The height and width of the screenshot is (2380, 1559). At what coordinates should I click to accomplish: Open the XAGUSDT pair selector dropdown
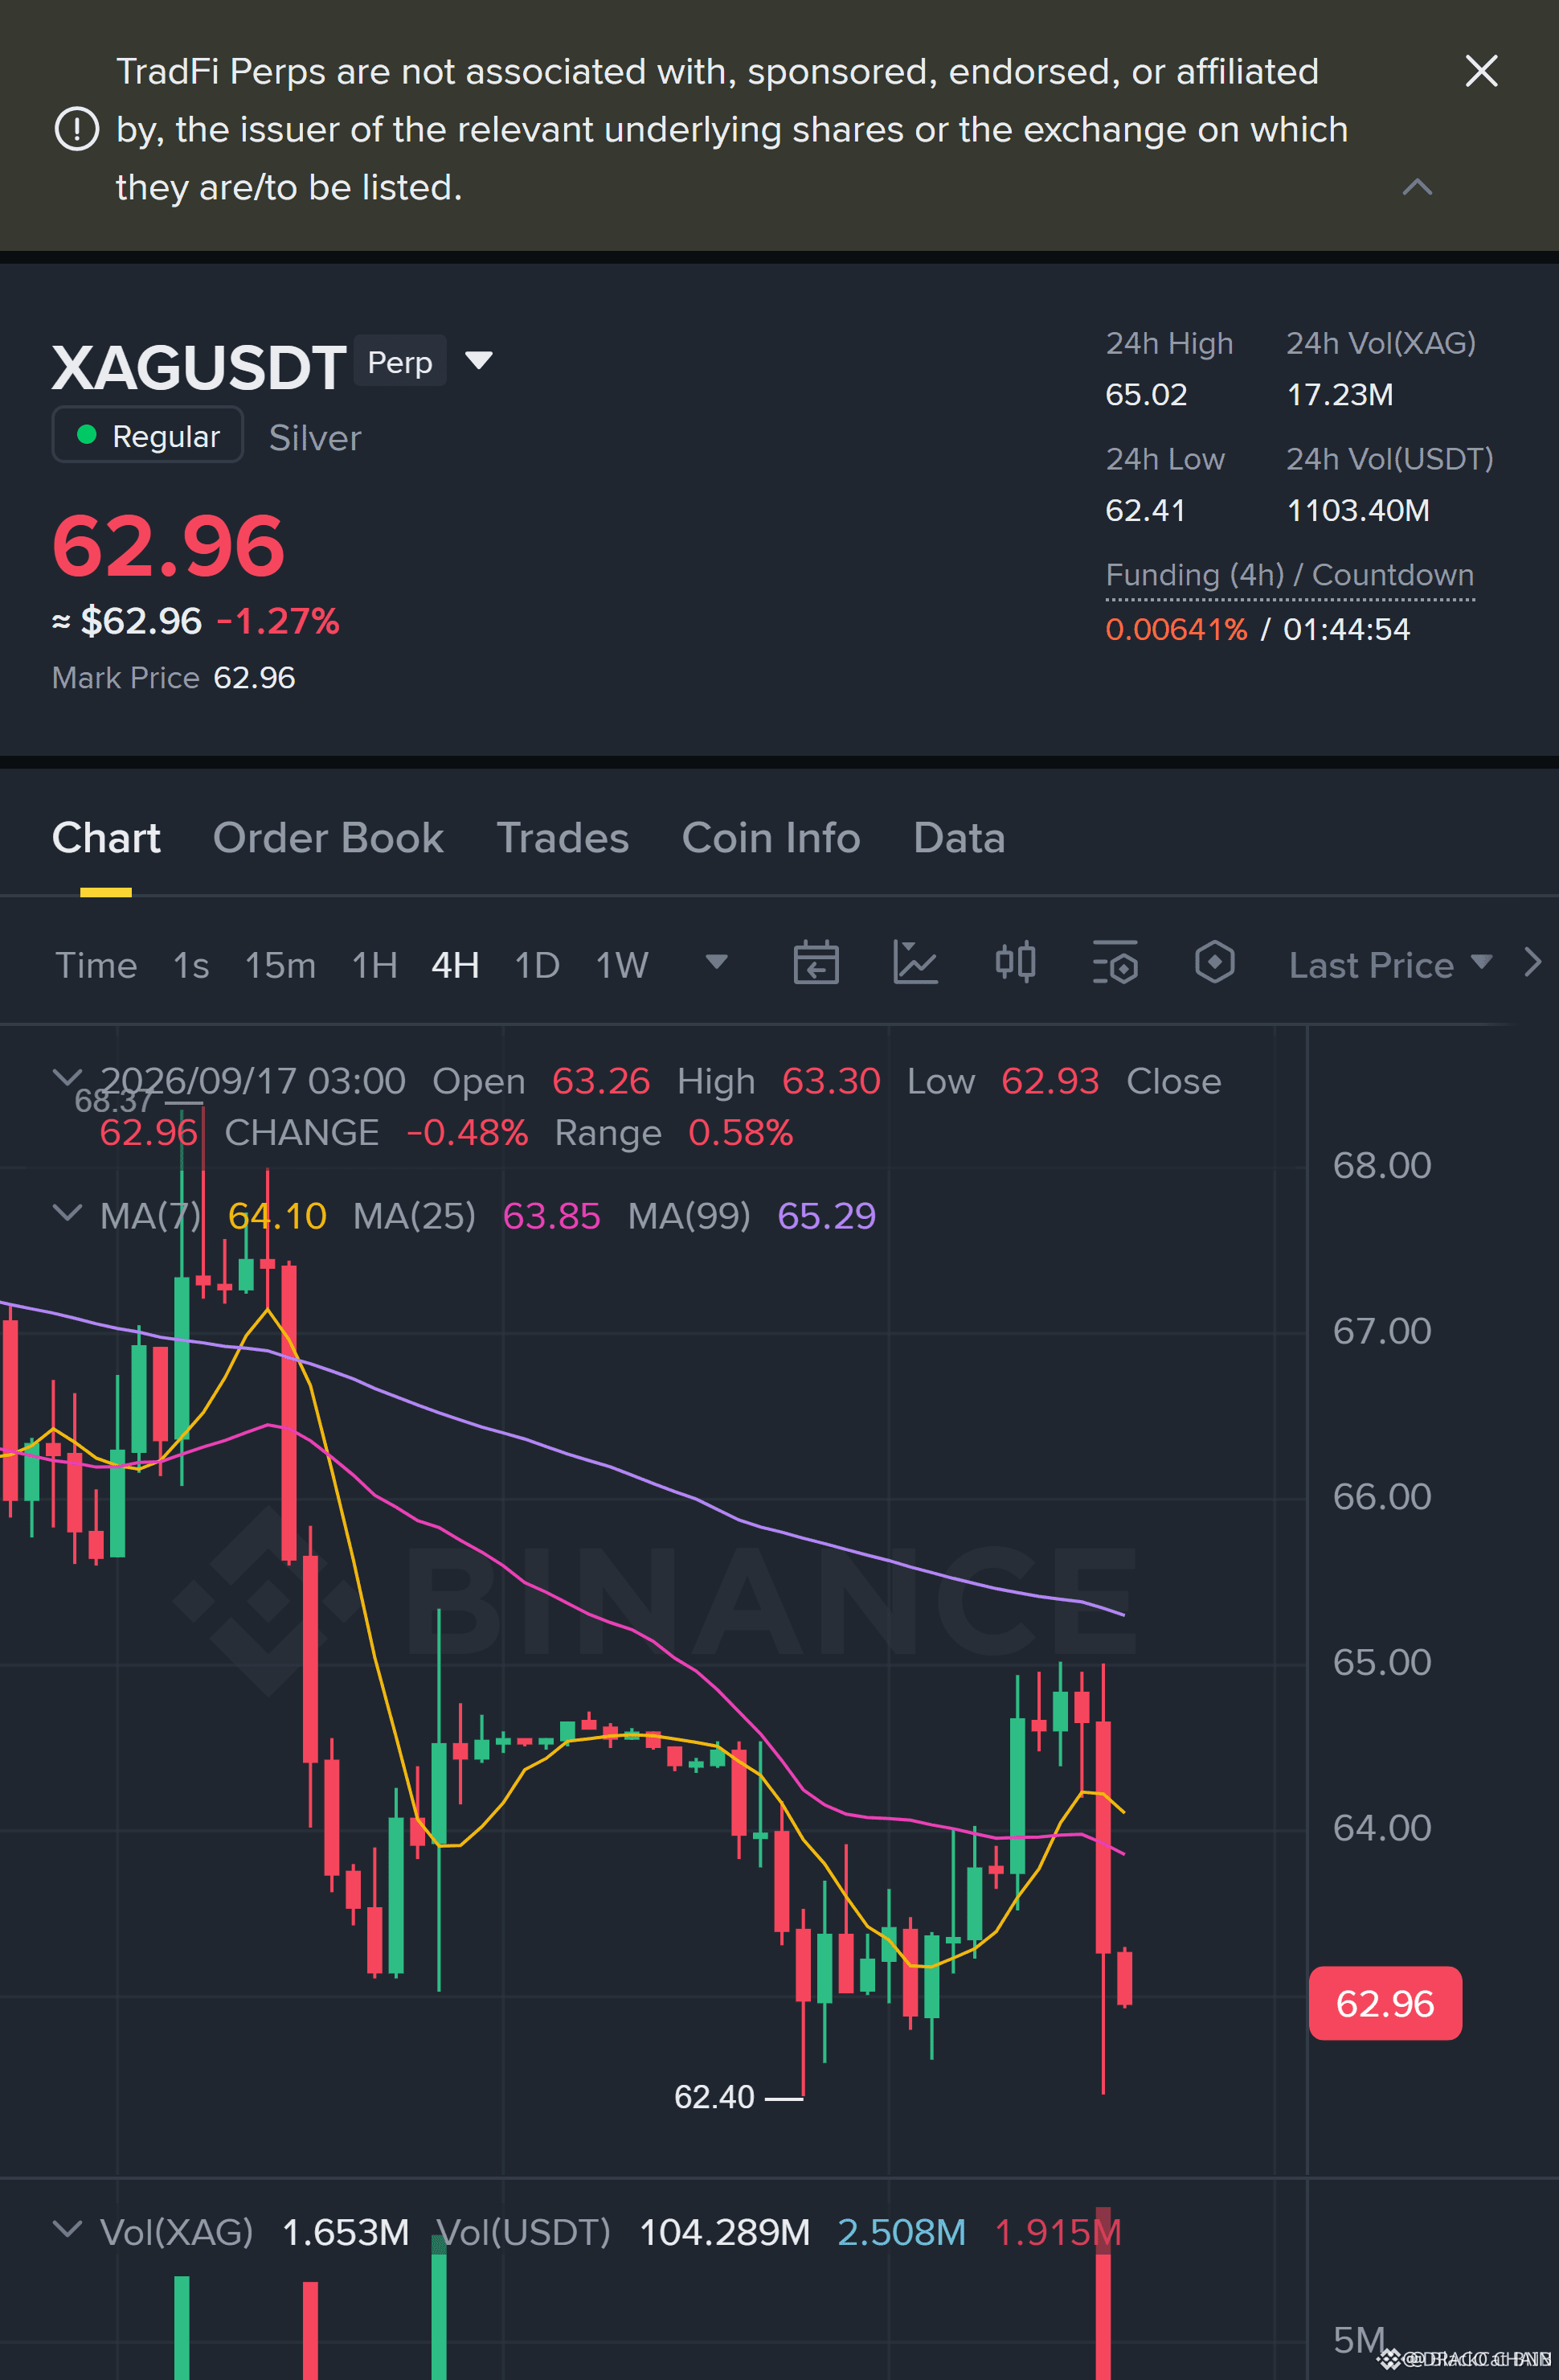point(479,361)
